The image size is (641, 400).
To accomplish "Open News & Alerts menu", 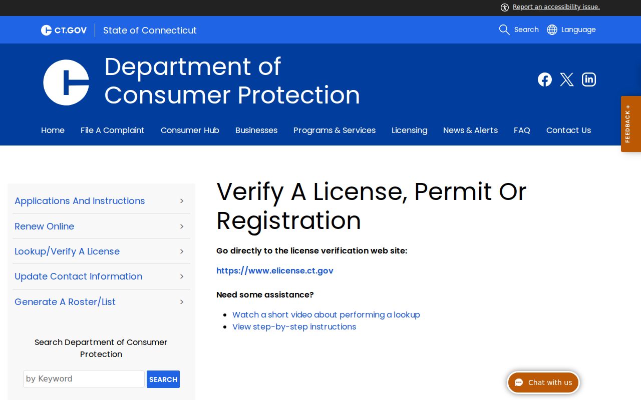I will click(x=470, y=130).
